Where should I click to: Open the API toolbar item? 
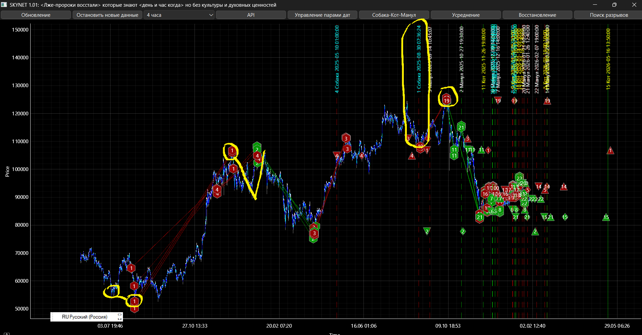click(251, 15)
